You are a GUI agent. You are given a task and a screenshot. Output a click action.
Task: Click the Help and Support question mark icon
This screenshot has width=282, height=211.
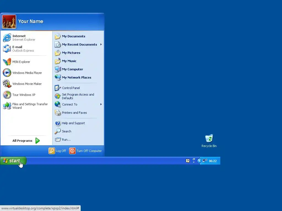click(x=58, y=123)
